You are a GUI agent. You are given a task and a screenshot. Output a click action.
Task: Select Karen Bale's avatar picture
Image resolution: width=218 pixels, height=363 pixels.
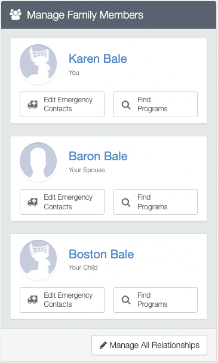click(38, 63)
